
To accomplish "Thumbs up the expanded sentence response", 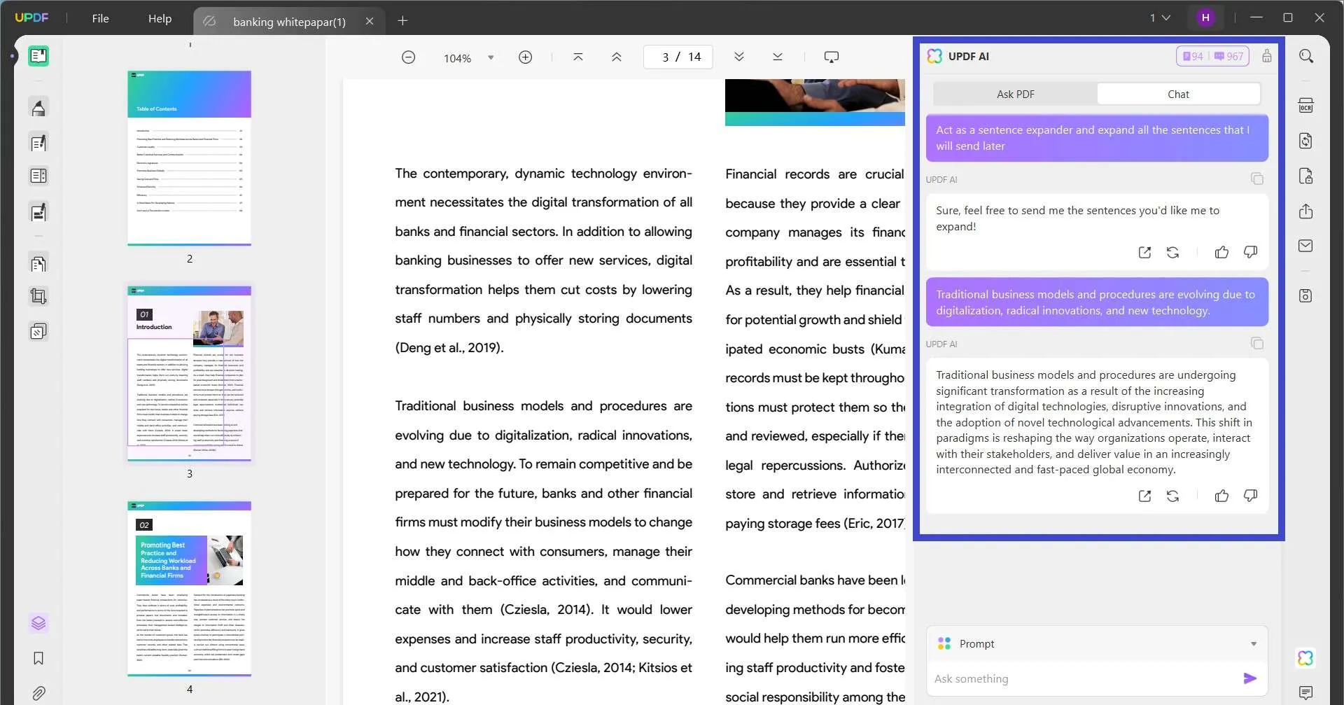I will pyautogui.click(x=1221, y=496).
